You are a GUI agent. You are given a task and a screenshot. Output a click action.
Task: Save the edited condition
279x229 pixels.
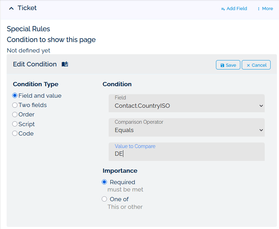tap(228, 65)
